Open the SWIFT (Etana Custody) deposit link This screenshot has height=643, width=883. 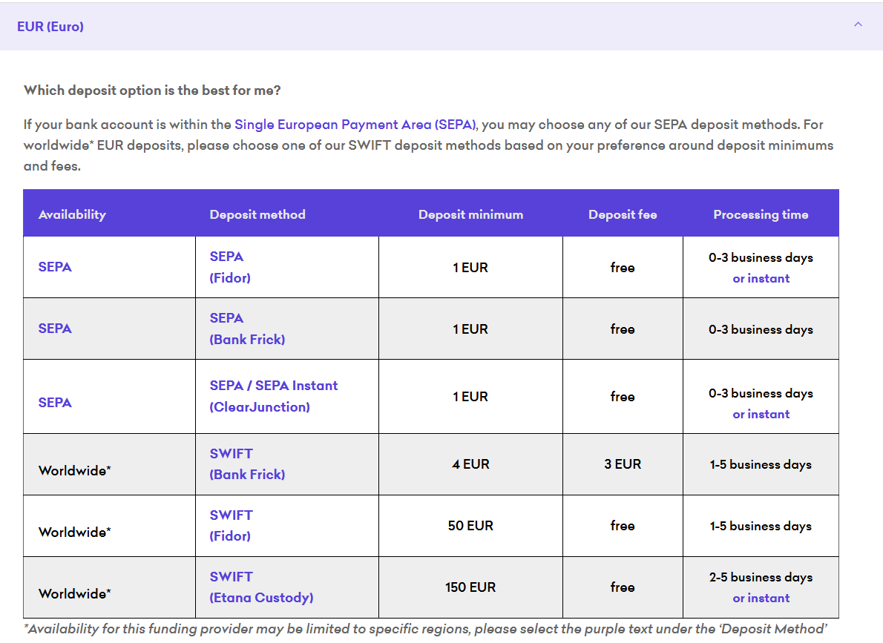261,587
